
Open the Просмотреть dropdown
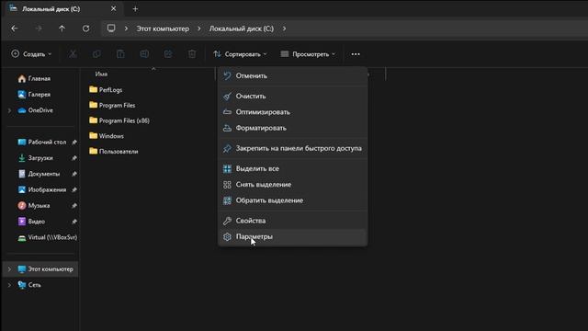308,54
